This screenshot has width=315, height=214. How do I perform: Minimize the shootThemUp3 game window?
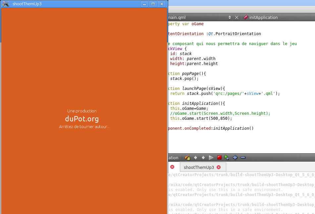coord(144,4)
